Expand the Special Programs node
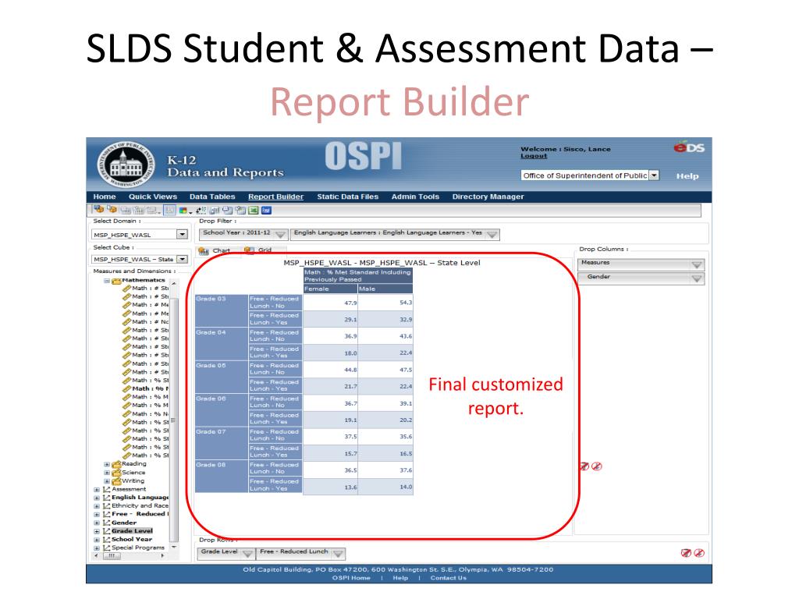The height and width of the screenshot is (599, 799). [x=97, y=548]
